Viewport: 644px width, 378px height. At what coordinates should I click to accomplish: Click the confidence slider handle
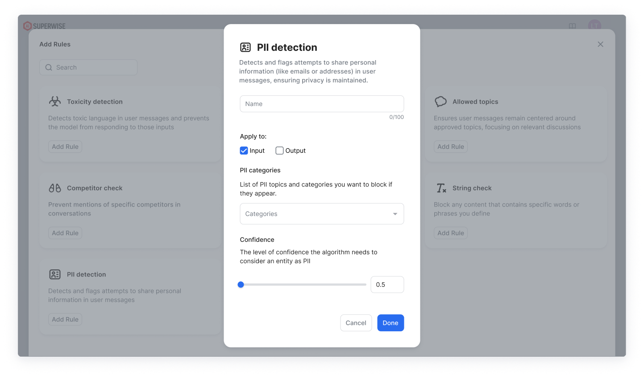[x=241, y=285]
